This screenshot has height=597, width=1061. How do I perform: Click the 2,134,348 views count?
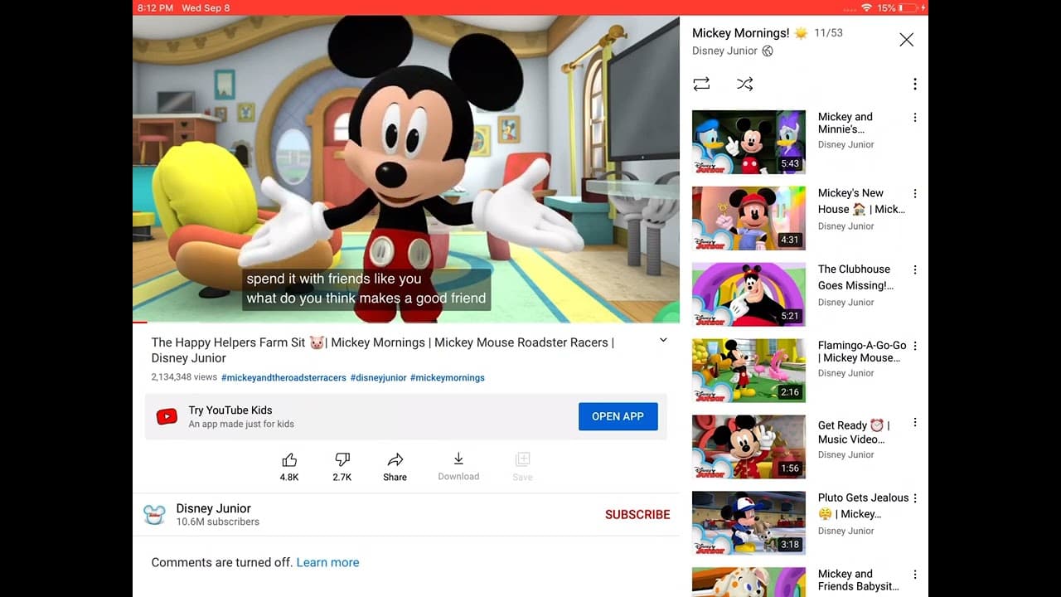184,377
